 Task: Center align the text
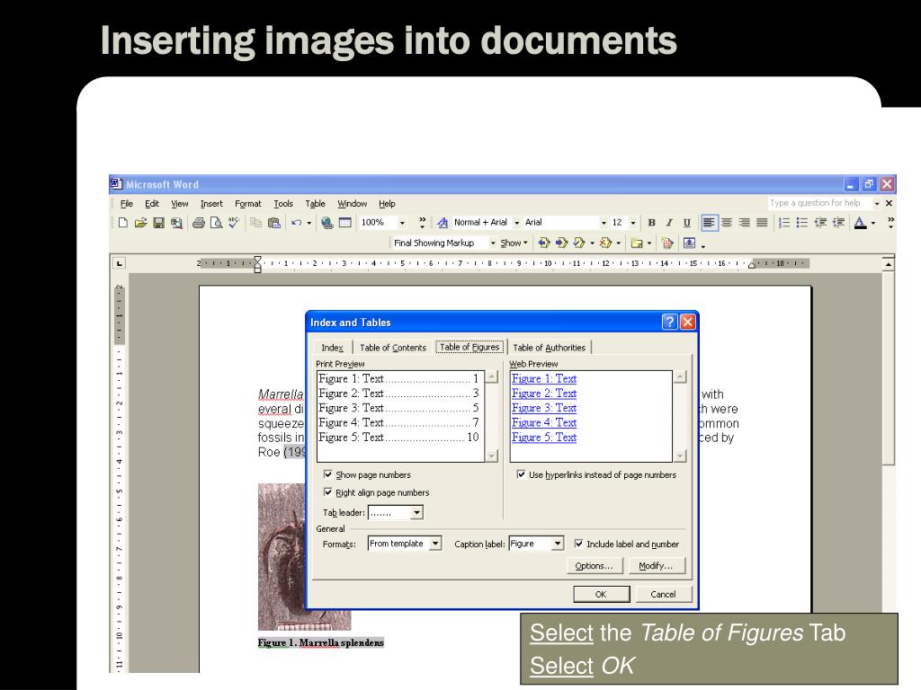point(727,223)
